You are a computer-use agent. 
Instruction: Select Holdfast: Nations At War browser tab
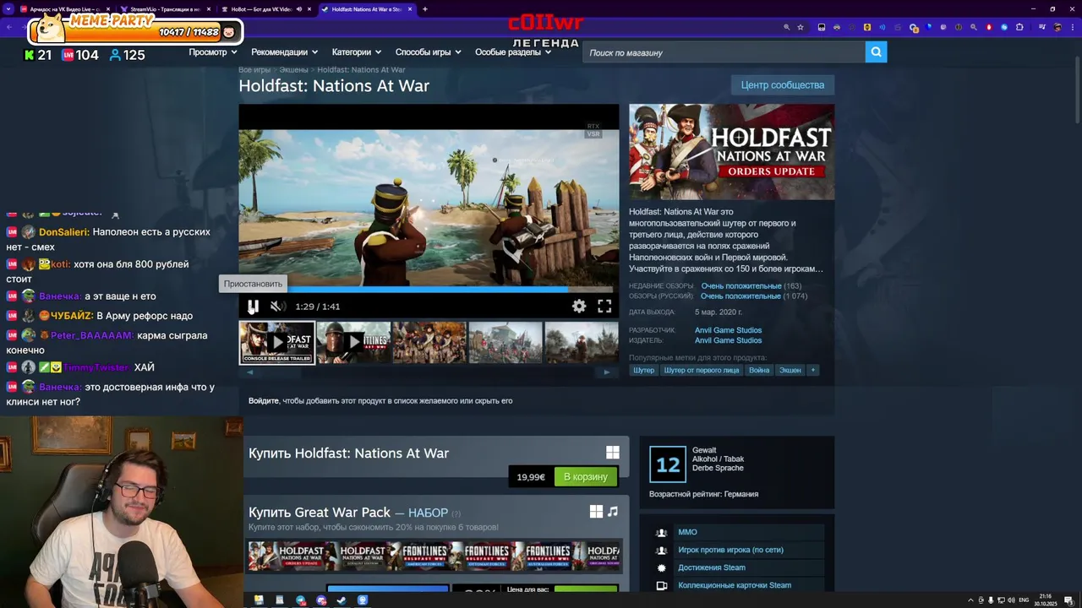point(367,9)
